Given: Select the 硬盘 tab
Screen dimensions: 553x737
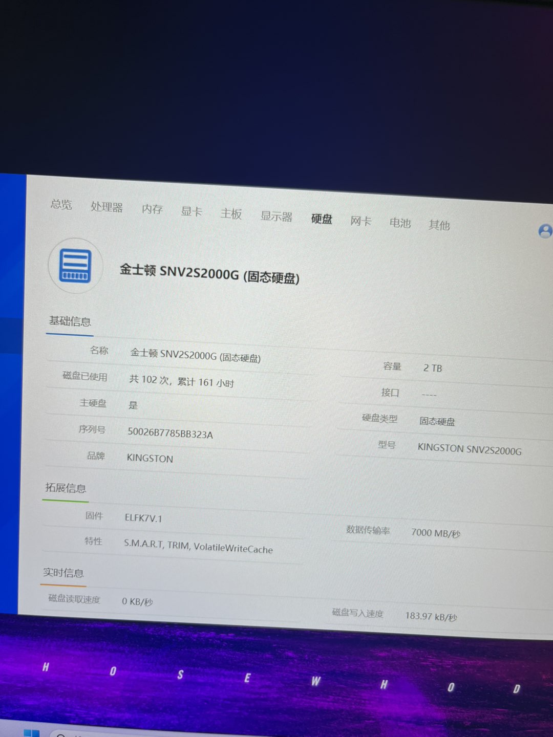Looking at the screenshot, I should [322, 219].
